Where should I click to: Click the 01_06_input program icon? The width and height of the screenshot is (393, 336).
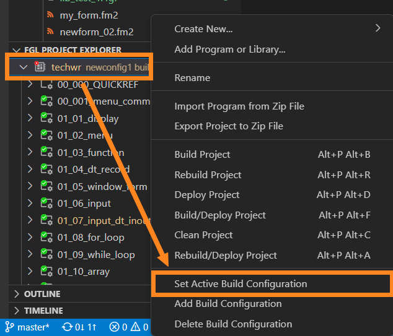point(46,204)
